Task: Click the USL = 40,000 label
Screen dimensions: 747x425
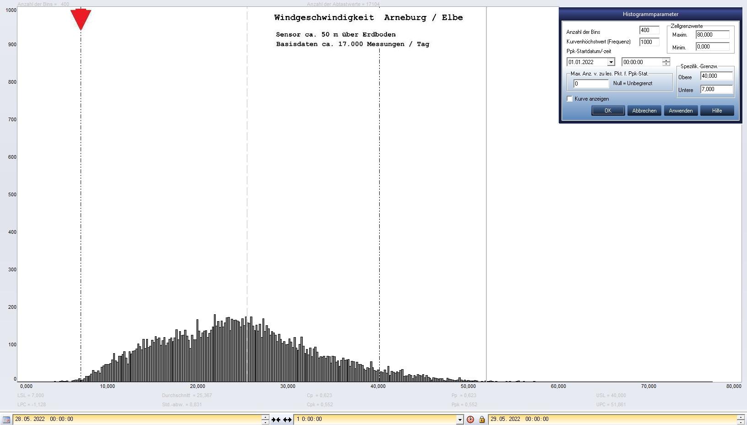Action: click(611, 395)
